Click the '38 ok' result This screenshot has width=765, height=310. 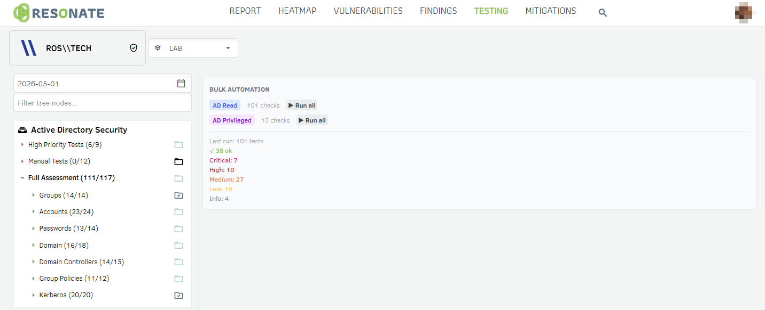tap(221, 151)
